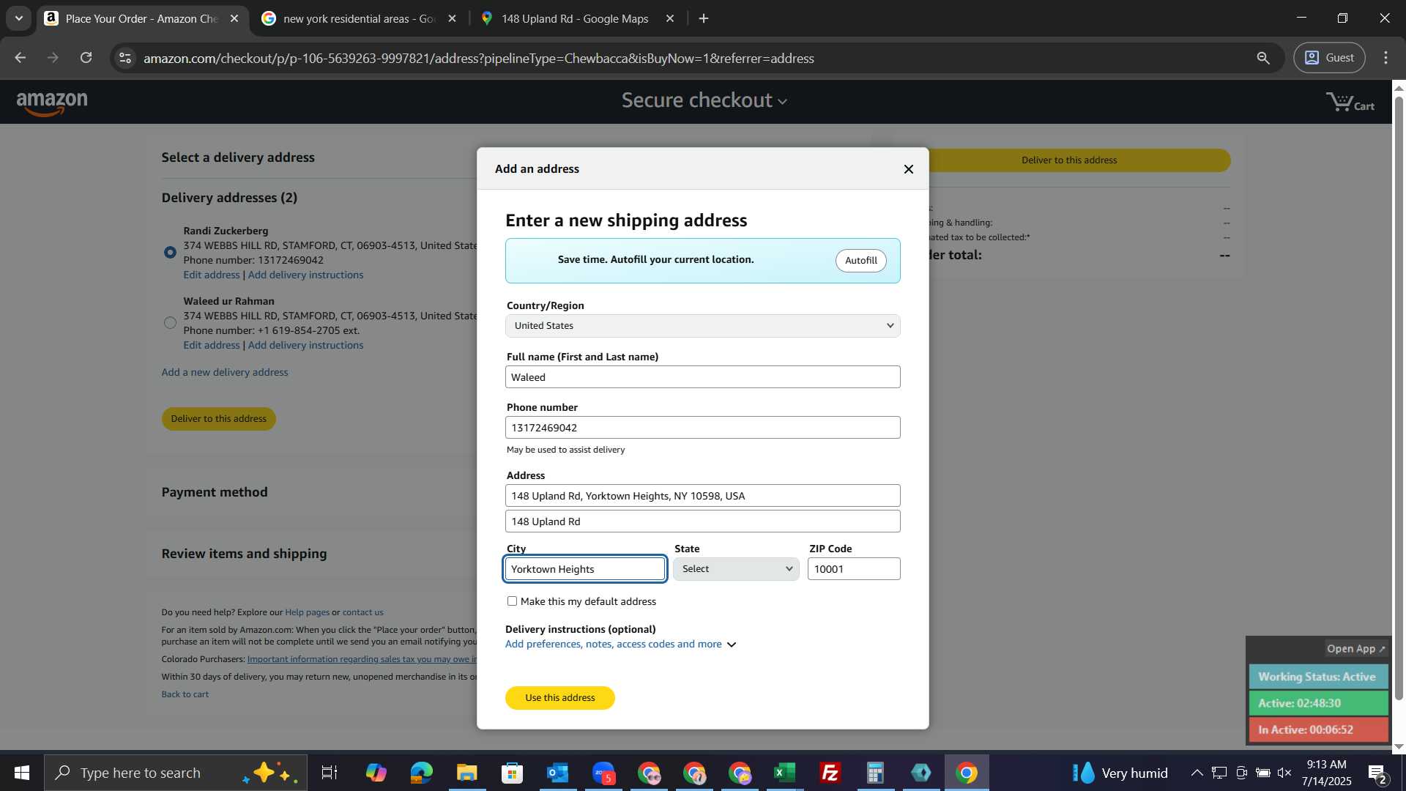Go back in browser history
The width and height of the screenshot is (1406, 791).
pos(21,58)
